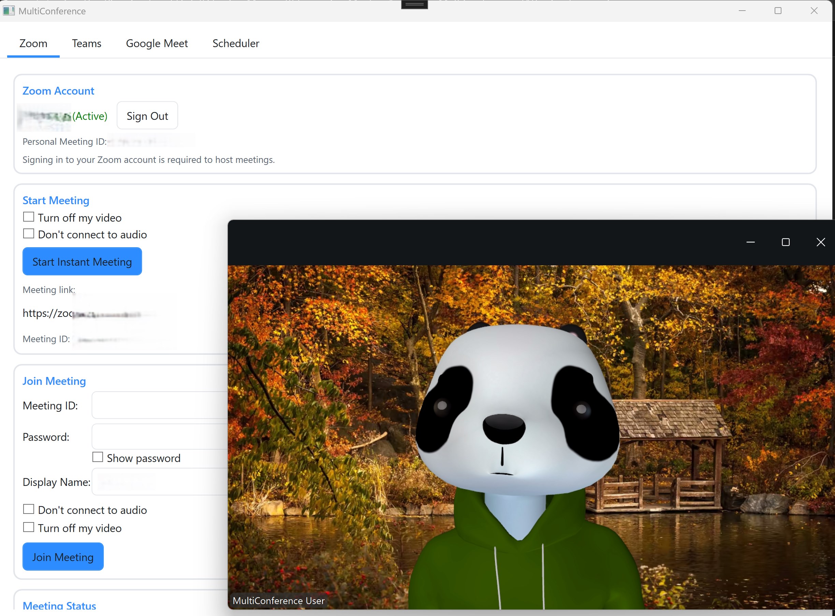Viewport: 835px width, 616px height.
Task: Minimize the video preview window
Action: click(750, 242)
